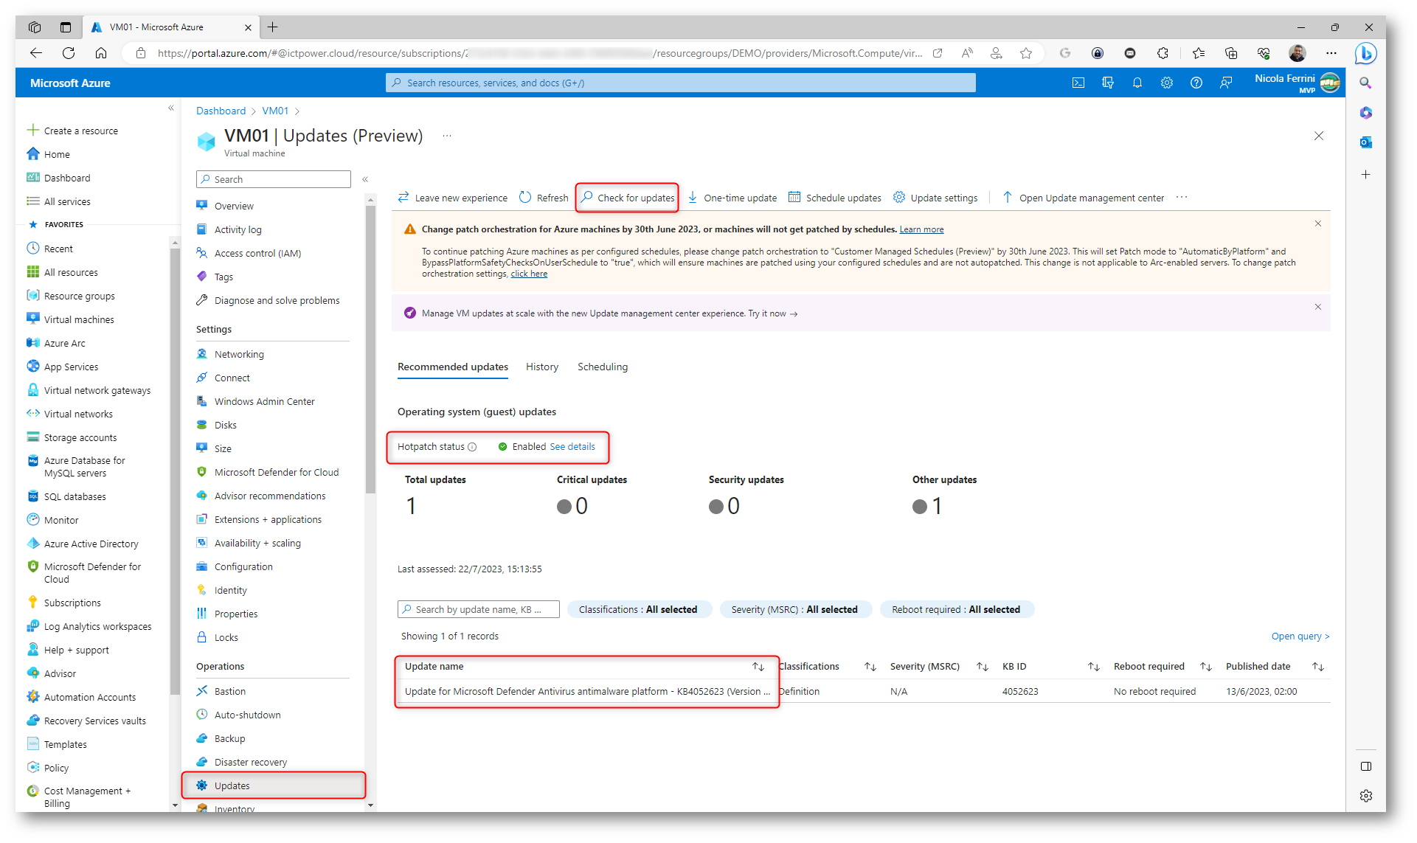Open the Outlook icon in the Edge sidebar
Screen dimensions: 1417x843
pos(1366,142)
